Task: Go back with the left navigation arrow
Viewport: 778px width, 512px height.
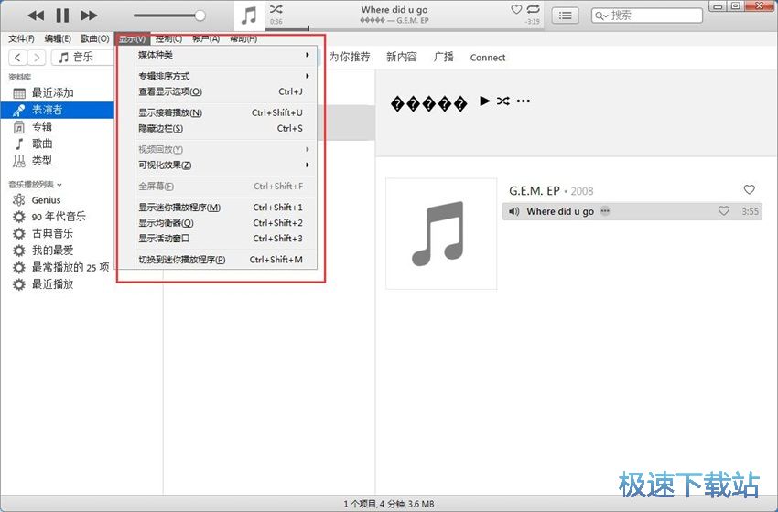Action: (18, 58)
